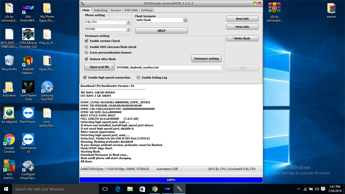The height and width of the screenshot is (194, 345).
Task: Open the volume control in system tray
Action: click(x=317, y=189)
